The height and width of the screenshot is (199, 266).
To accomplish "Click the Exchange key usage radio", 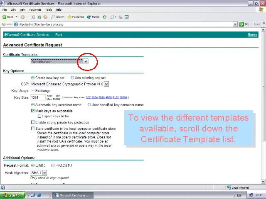I will click(33, 91).
